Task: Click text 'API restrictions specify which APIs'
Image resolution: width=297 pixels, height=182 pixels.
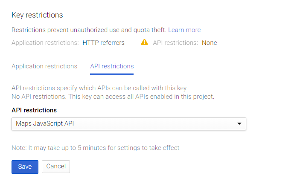Action: tap(61, 88)
